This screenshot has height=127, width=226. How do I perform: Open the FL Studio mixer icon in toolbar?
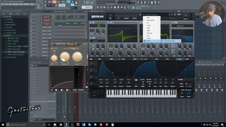point(112,7)
